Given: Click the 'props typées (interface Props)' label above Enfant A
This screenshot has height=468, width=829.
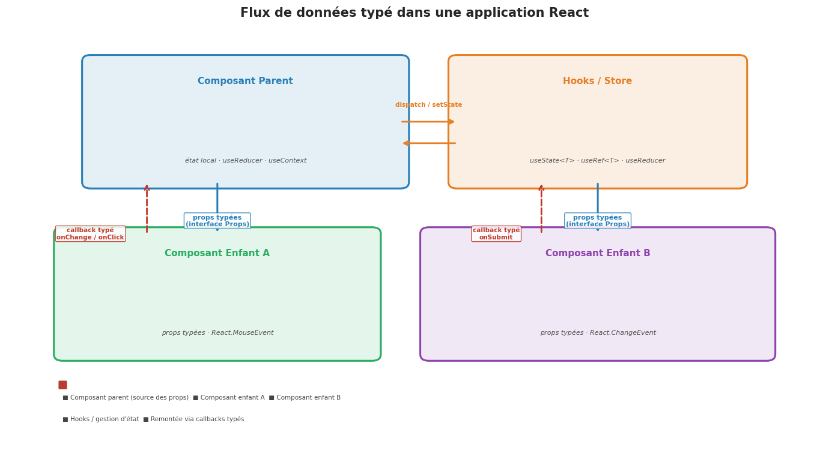Looking at the screenshot, I should point(217,221).
